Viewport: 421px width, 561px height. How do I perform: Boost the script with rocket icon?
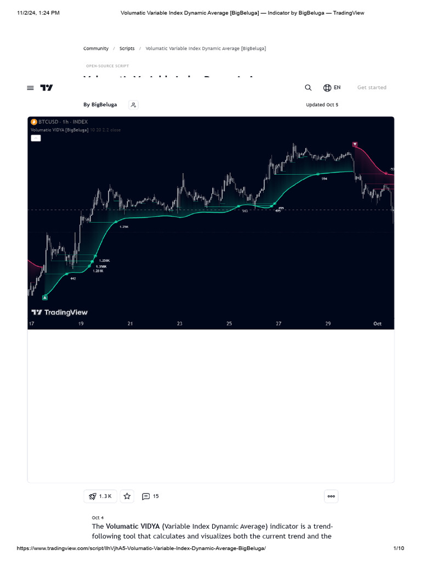coord(100,496)
